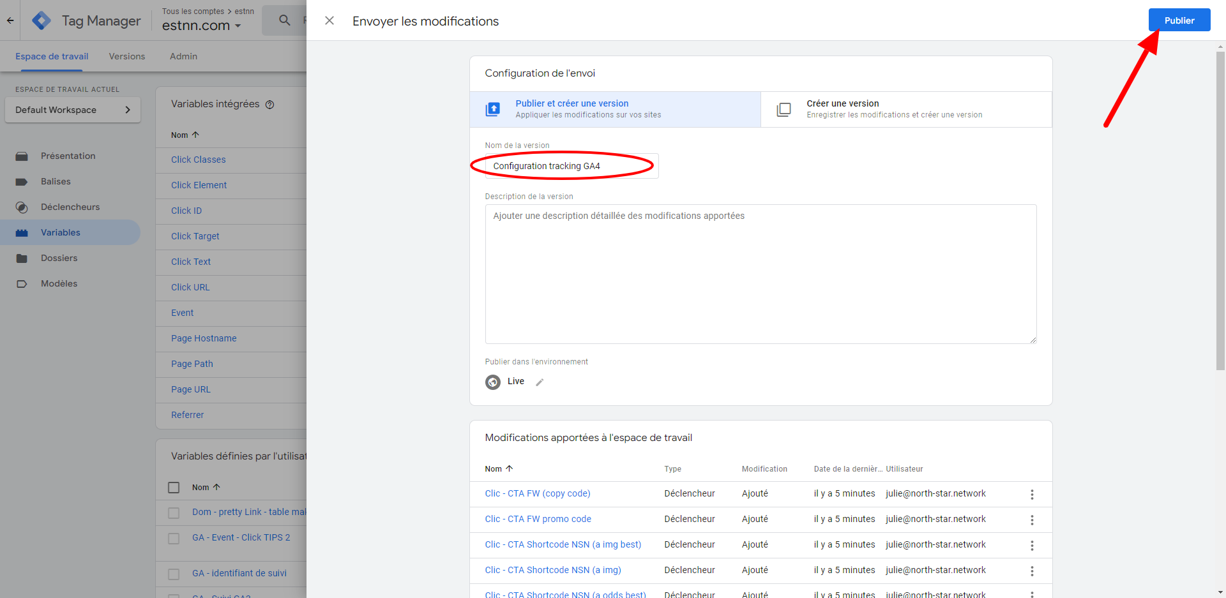Click the blue Publier button
This screenshot has width=1226, height=598.
(x=1179, y=20)
